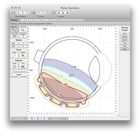
Task: Toggle Profile 5
Action: 38,20
